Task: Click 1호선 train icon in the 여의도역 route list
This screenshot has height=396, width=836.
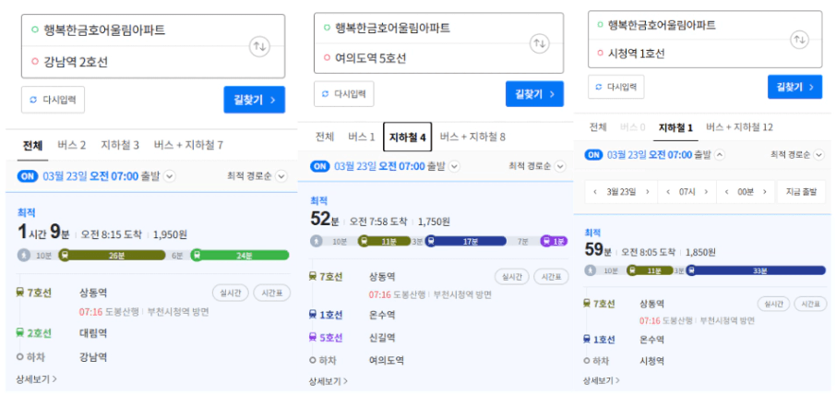Action: [x=313, y=315]
